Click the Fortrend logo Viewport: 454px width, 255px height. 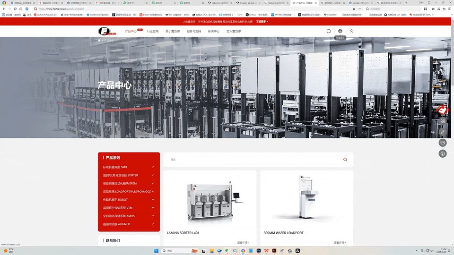coord(108,31)
